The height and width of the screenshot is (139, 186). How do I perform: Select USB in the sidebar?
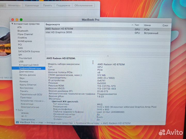click(x=21, y=62)
